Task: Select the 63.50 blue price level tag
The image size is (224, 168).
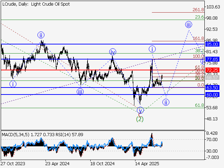Action: click(x=212, y=87)
